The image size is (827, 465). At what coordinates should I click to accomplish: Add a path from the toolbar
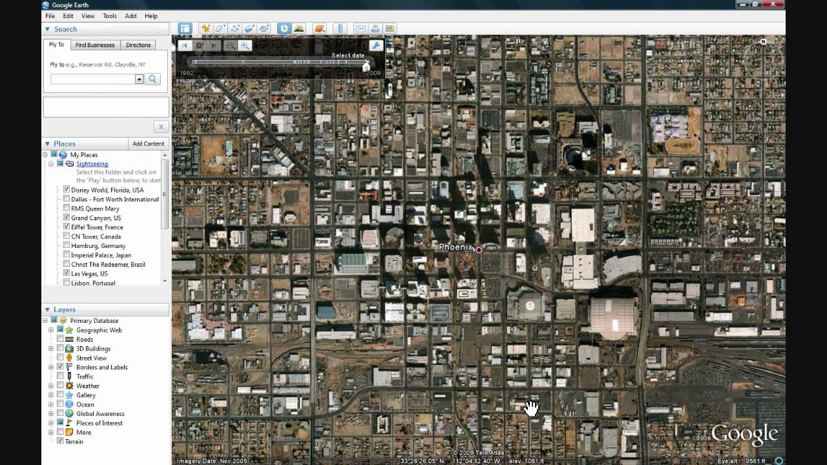pos(235,28)
